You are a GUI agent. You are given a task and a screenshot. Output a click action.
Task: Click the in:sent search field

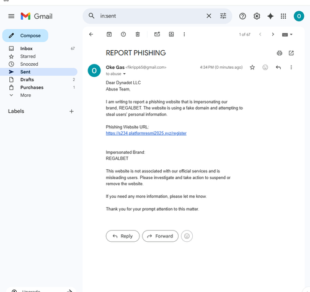[x=151, y=16]
